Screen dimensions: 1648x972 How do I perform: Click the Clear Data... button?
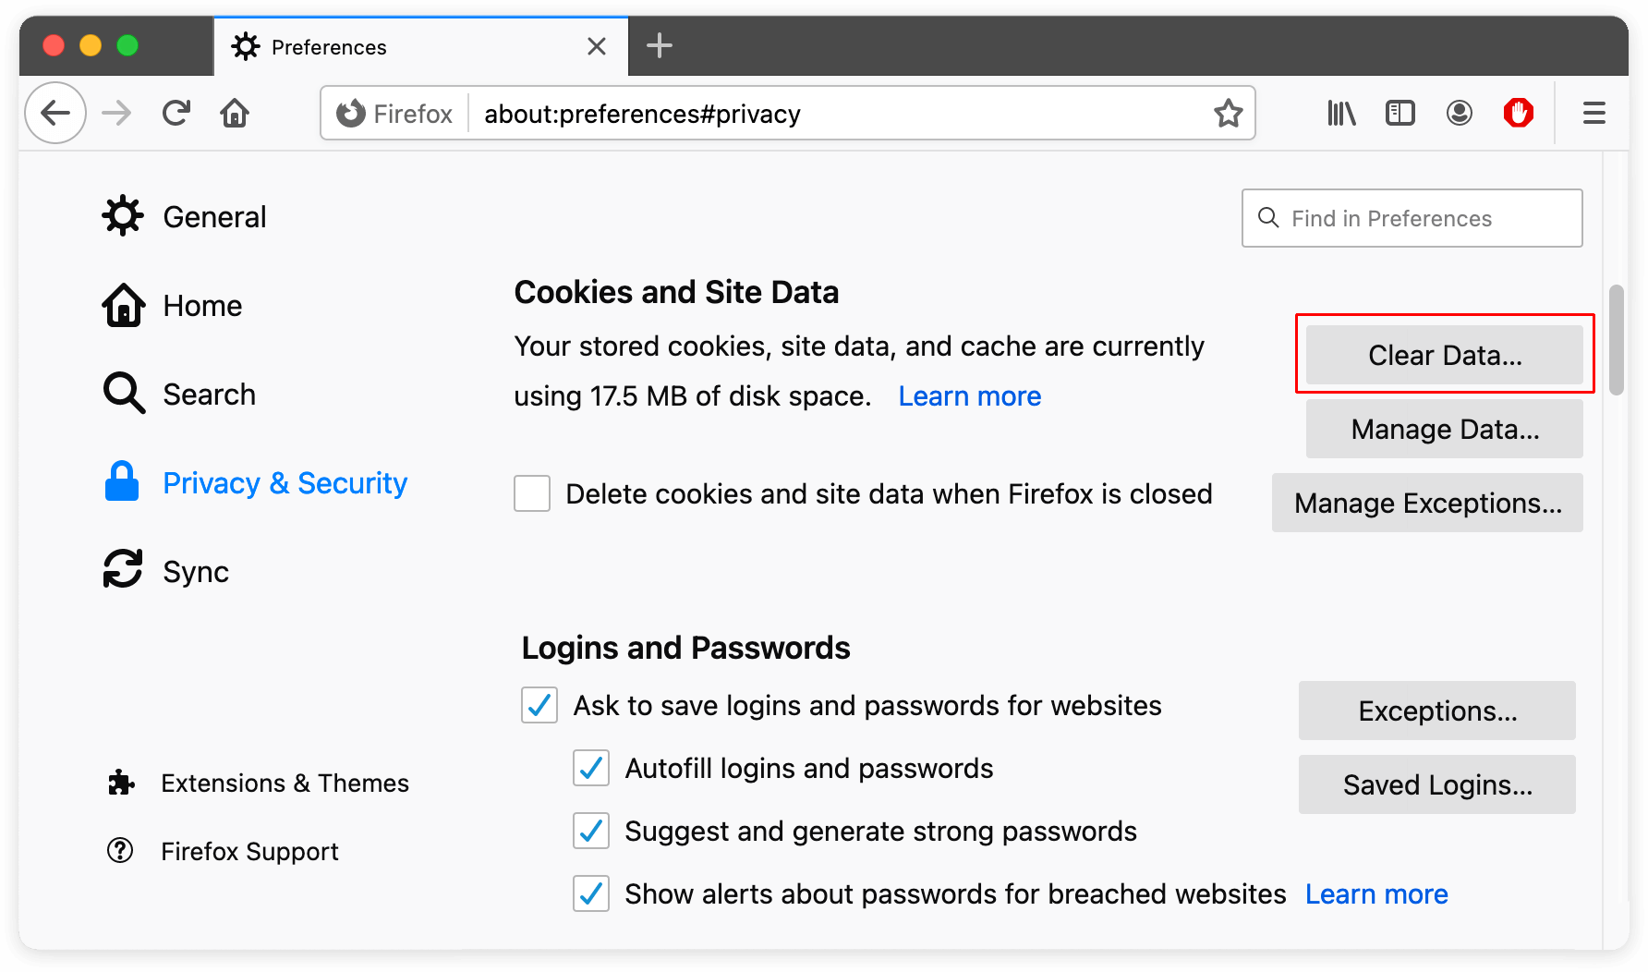(1445, 355)
